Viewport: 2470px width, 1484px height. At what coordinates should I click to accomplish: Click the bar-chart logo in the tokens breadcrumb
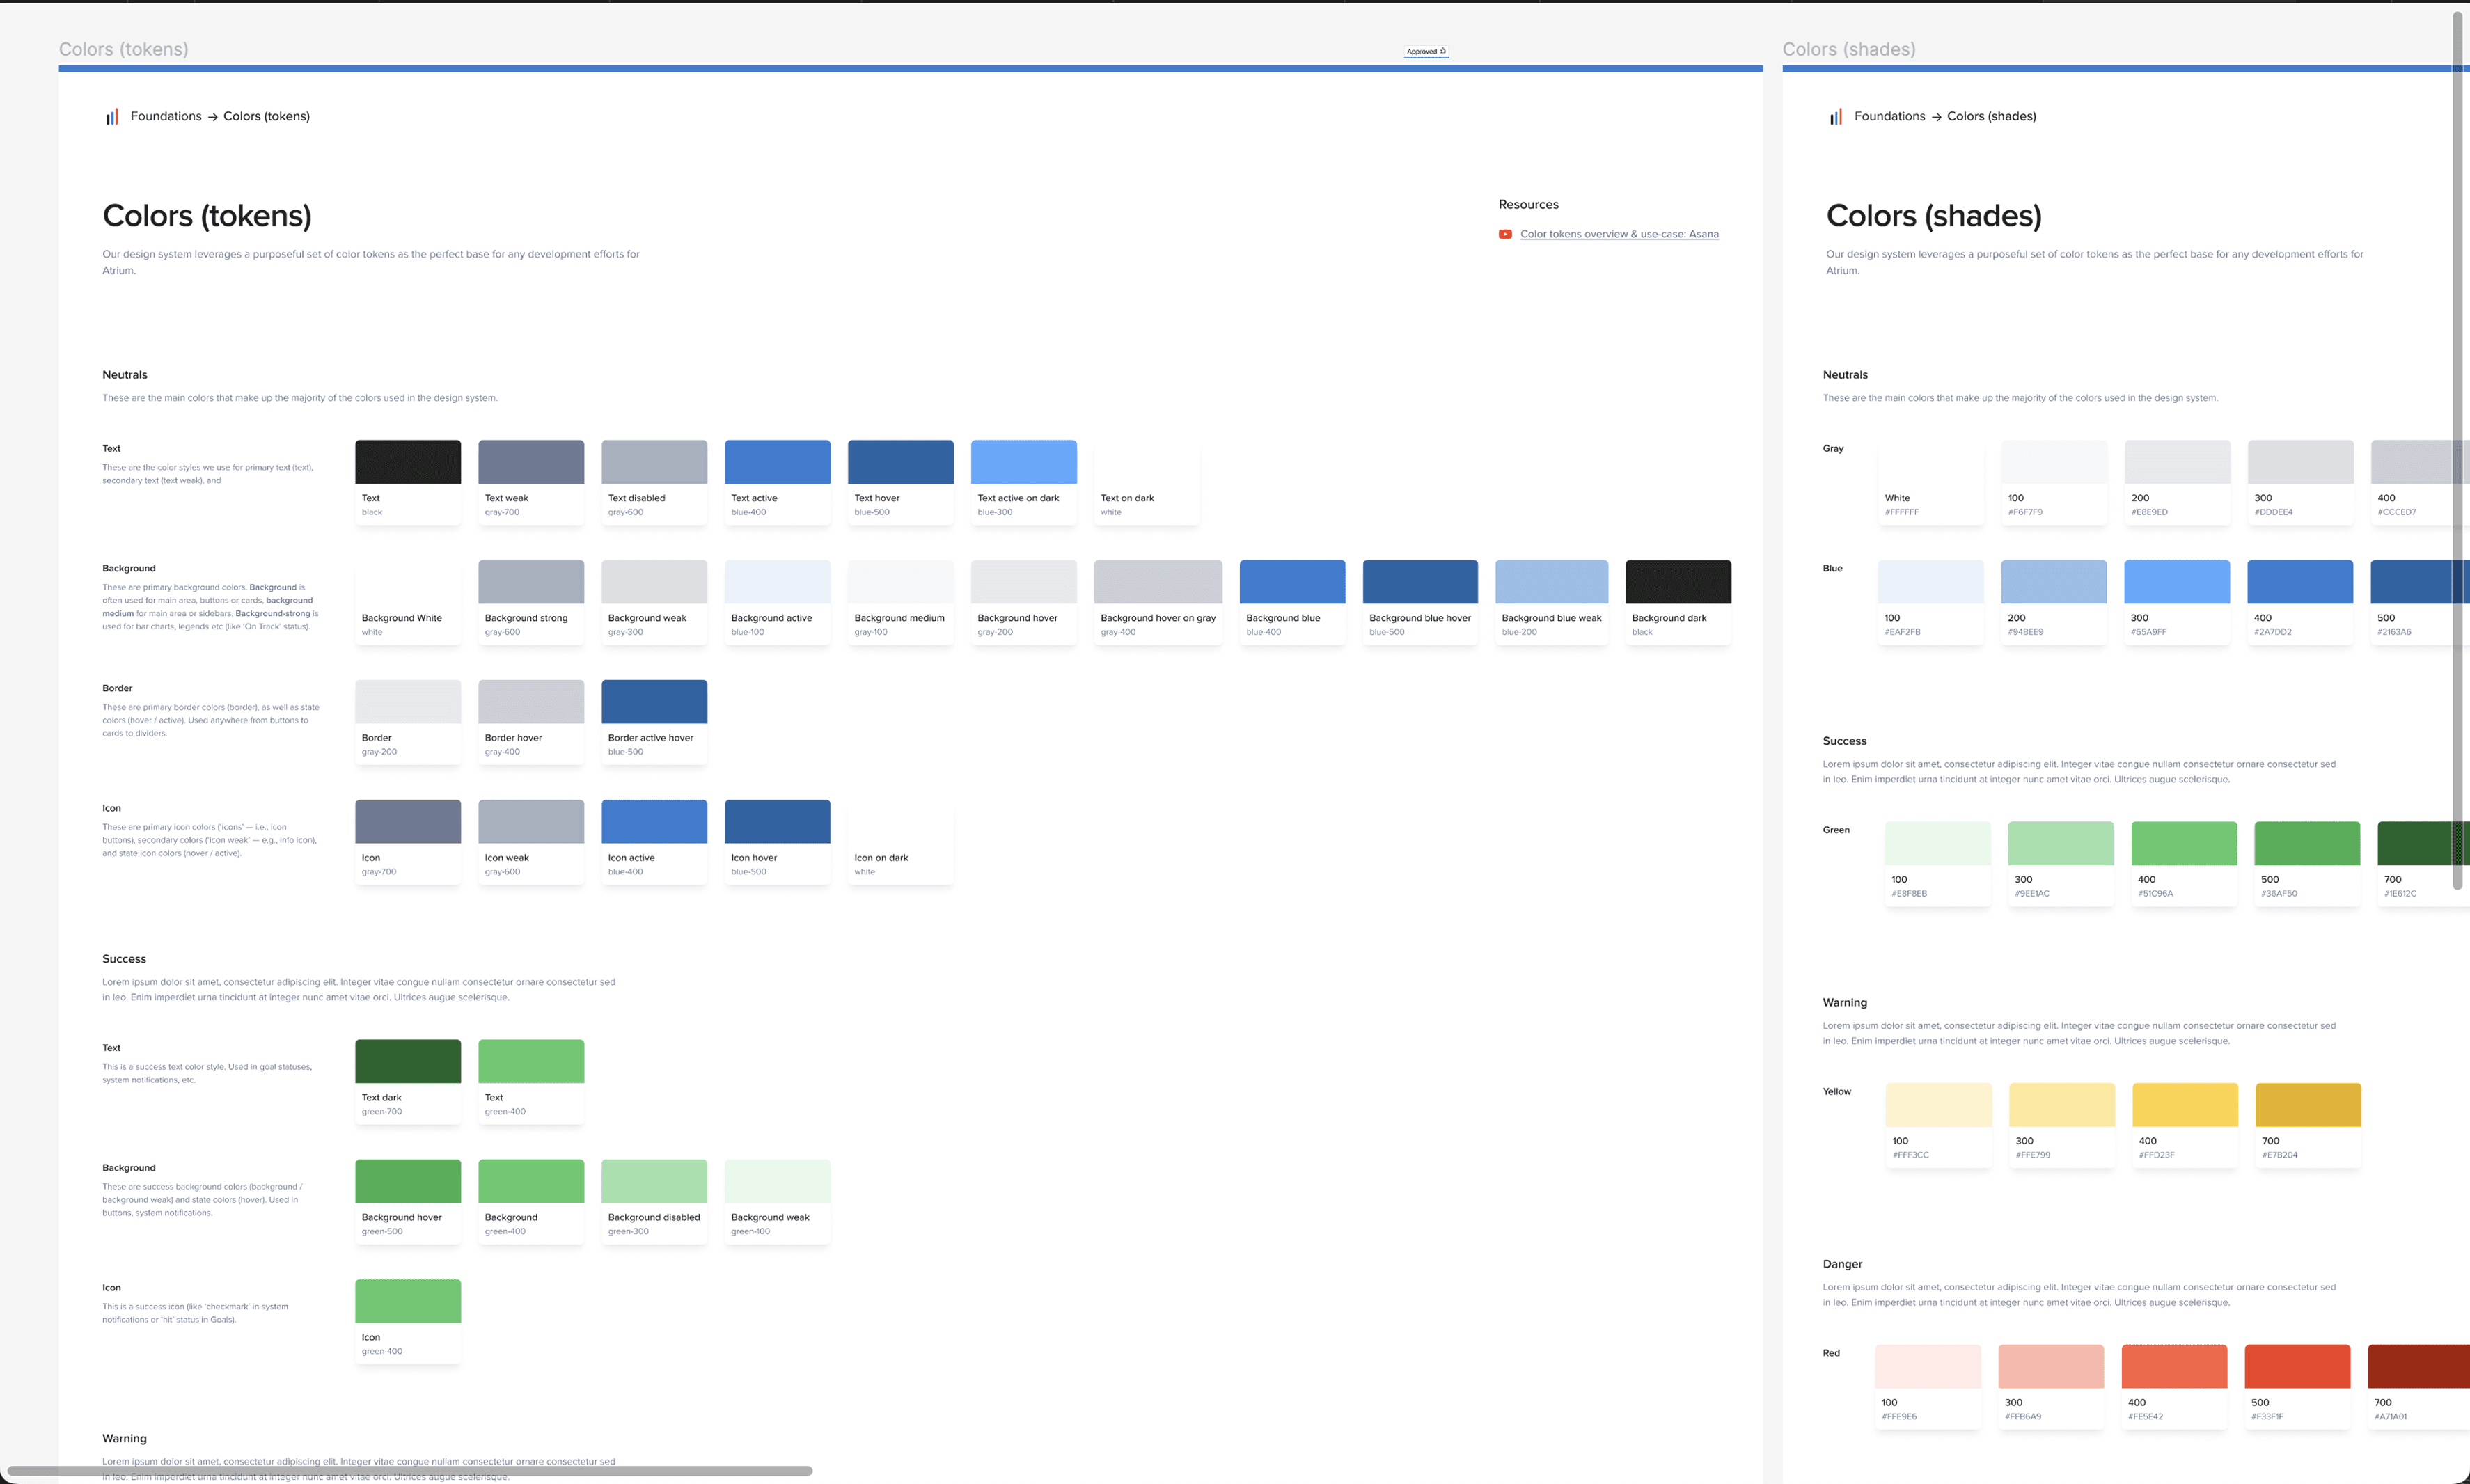click(x=112, y=117)
